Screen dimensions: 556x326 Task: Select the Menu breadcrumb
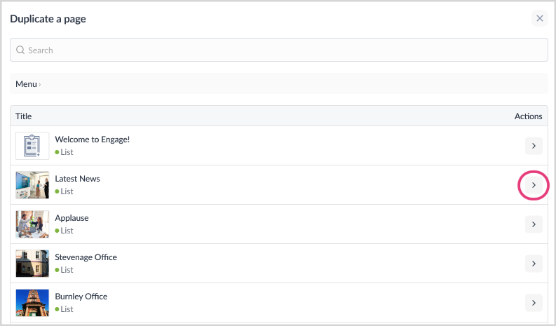pyautogui.click(x=26, y=84)
